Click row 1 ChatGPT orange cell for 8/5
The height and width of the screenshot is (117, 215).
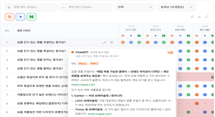pyautogui.click(x=147, y=42)
